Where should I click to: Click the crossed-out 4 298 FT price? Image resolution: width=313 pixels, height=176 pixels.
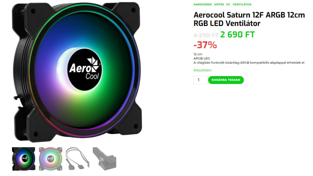206,35
